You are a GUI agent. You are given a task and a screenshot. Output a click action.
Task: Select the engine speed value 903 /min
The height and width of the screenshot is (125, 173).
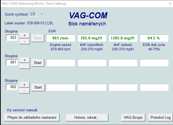click(x=60, y=38)
